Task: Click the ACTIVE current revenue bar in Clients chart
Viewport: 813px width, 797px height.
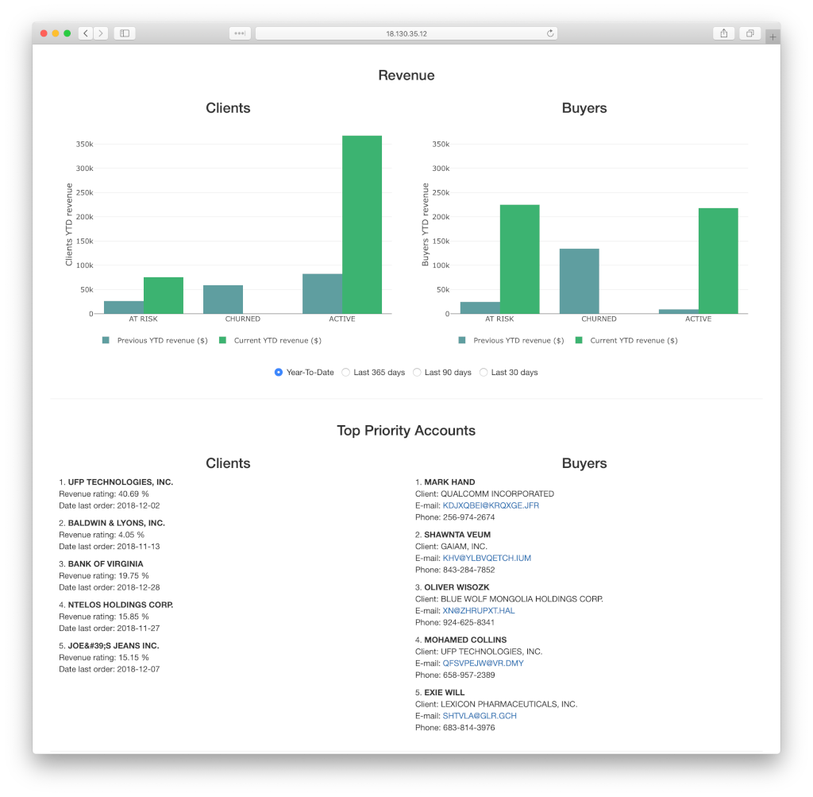Action: tap(362, 225)
